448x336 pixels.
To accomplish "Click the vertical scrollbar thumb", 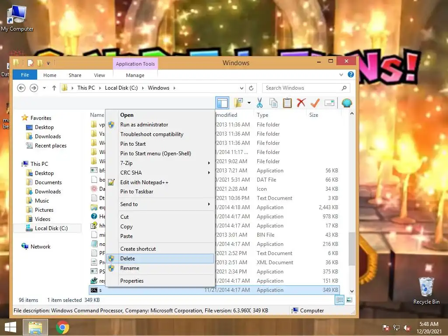I will (x=352, y=248).
